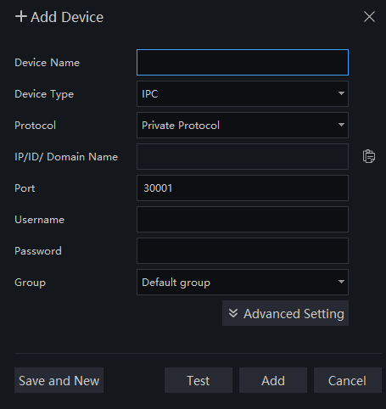
Task: Click the Username label text
Action: (x=39, y=220)
